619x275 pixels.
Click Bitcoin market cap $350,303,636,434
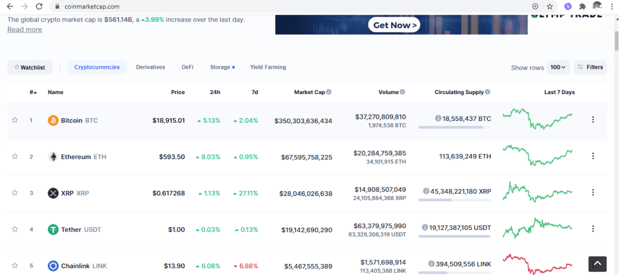click(x=303, y=120)
